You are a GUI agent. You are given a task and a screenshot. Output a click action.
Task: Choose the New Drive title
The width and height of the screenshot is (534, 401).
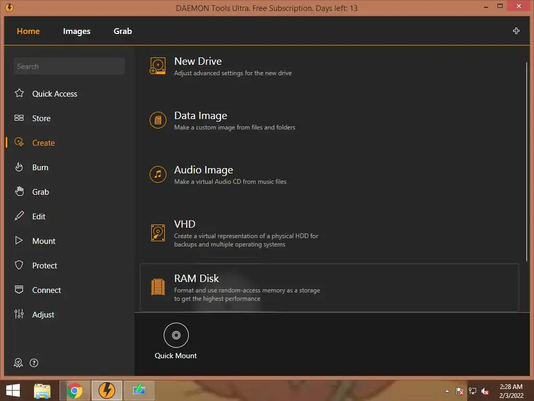(x=198, y=61)
